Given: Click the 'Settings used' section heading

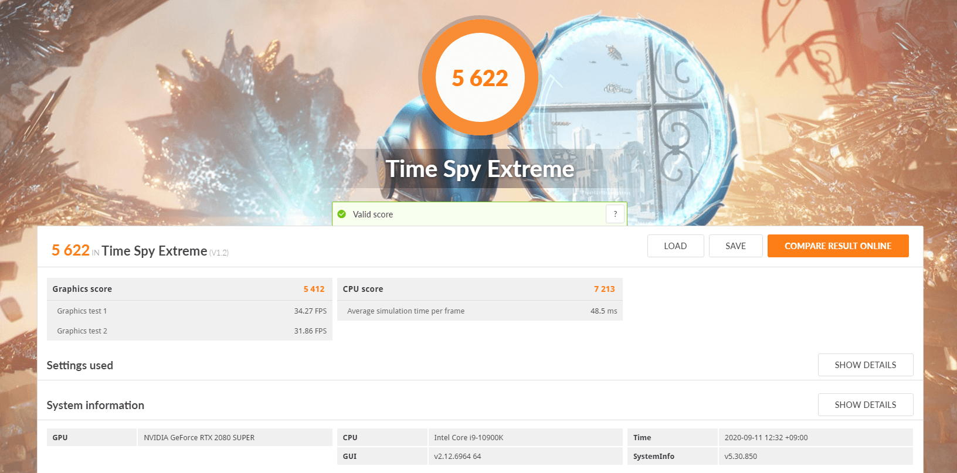Looking at the screenshot, I should click(x=80, y=365).
